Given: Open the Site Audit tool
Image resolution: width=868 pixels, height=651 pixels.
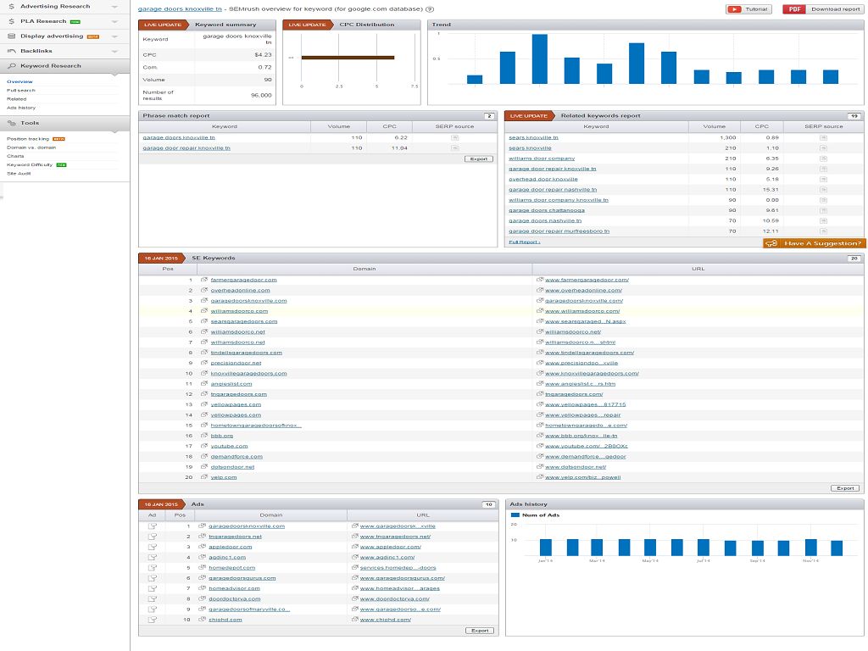Looking at the screenshot, I should 19,174.
